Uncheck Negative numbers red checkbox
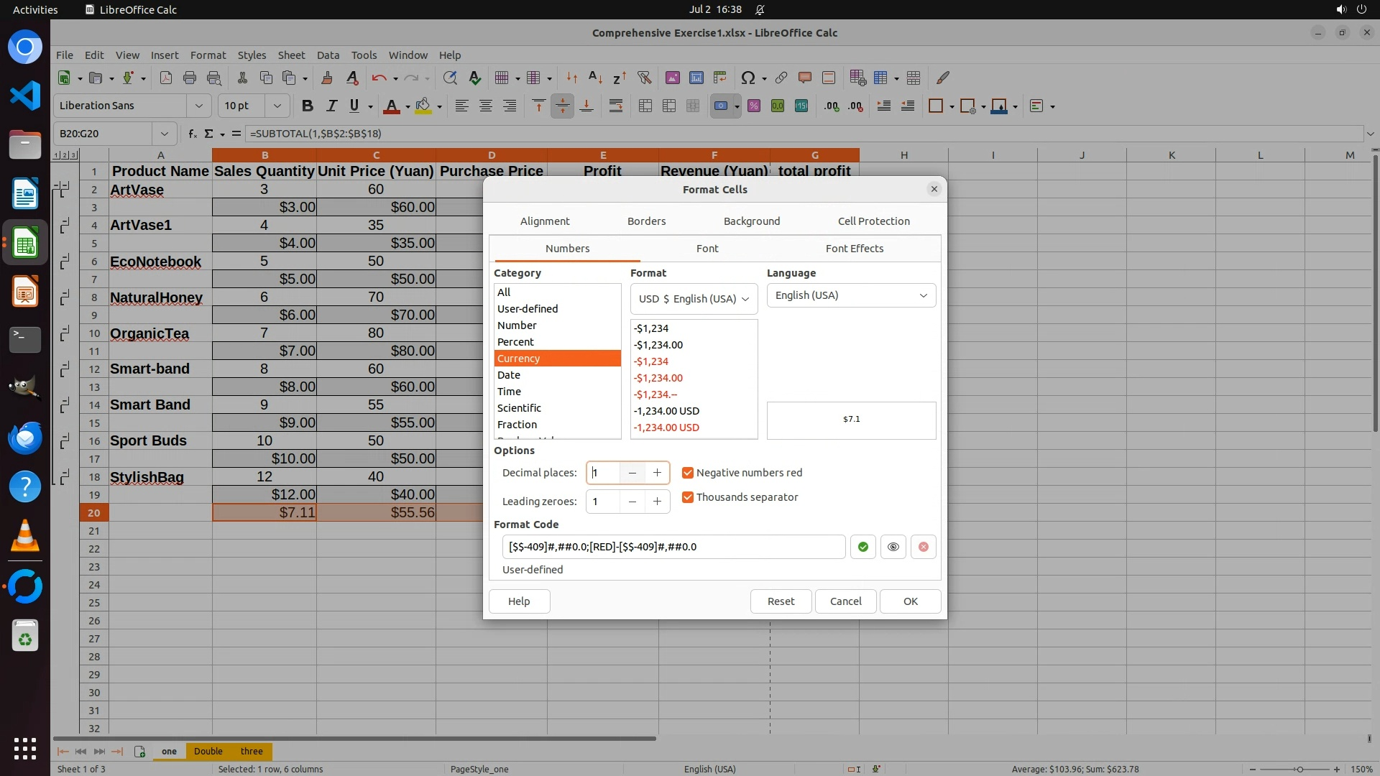This screenshot has height=776, width=1380. tap(688, 473)
